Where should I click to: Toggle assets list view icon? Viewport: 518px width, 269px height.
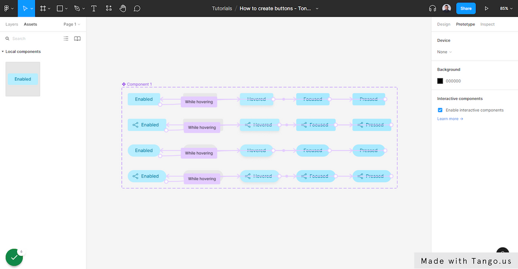[66, 38]
